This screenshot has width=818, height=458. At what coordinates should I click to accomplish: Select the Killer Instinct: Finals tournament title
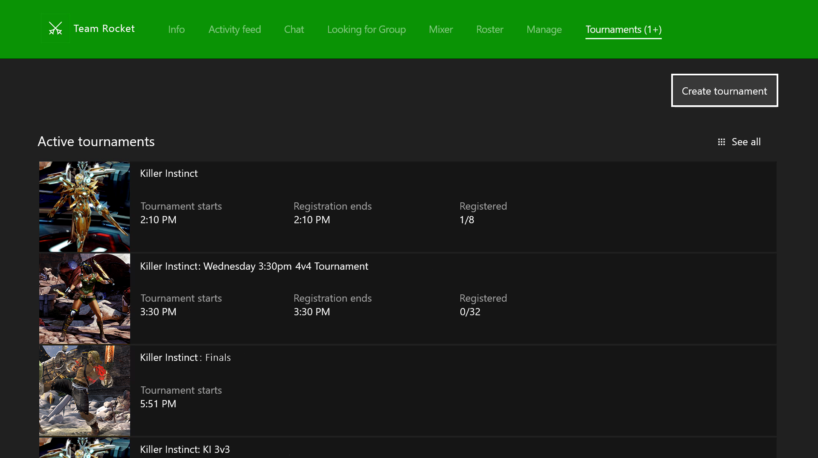[x=185, y=357]
